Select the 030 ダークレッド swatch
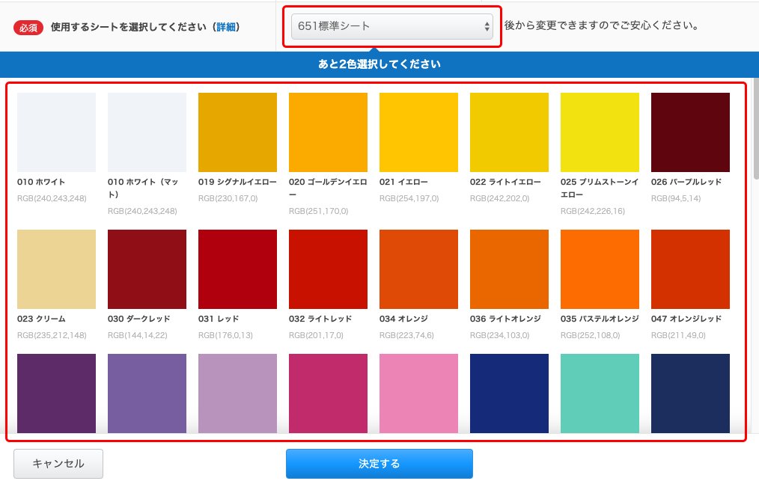This screenshot has height=487, width=759. (x=146, y=269)
